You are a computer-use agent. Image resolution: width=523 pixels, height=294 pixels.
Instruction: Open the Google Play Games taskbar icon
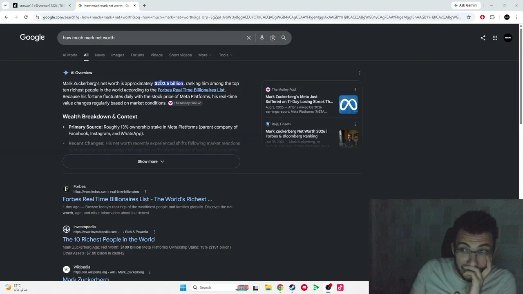coord(316,287)
